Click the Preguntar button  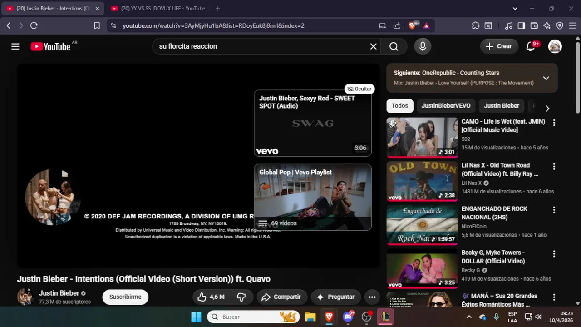335,297
